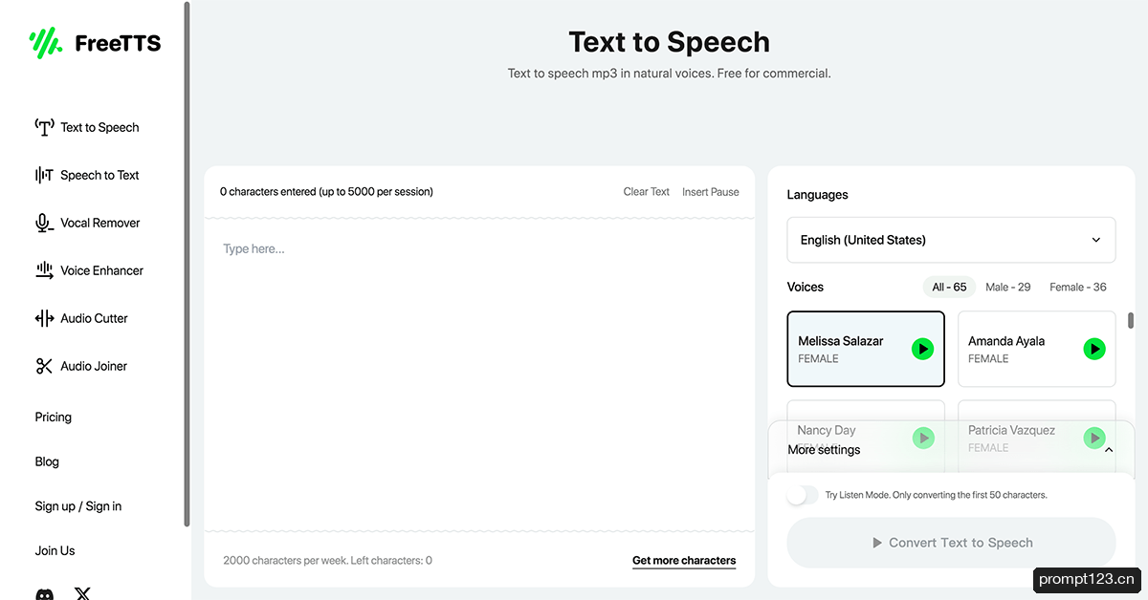Image resolution: width=1148 pixels, height=600 pixels.
Task: Click the Vocal Remover microphone icon
Action: pyautogui.click(x=44, y=223)
